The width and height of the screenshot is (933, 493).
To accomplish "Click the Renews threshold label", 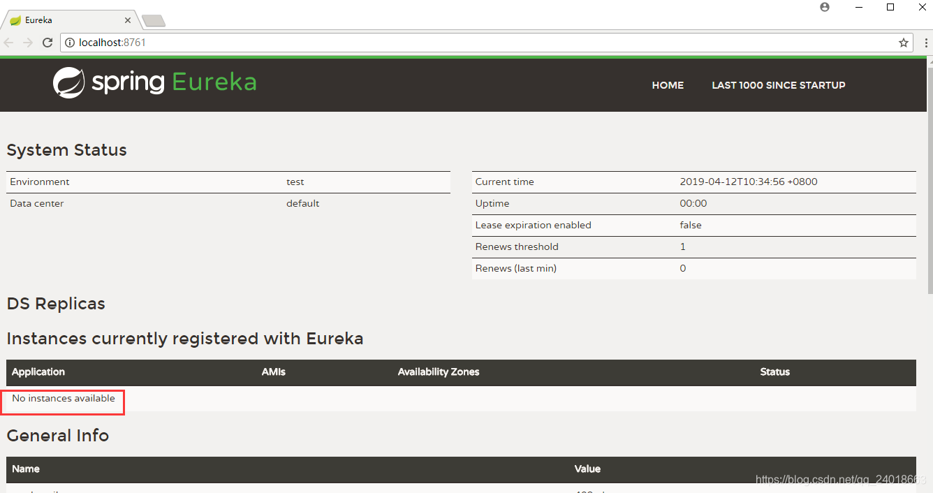I will pyautogui.click(x=517, y=246).
